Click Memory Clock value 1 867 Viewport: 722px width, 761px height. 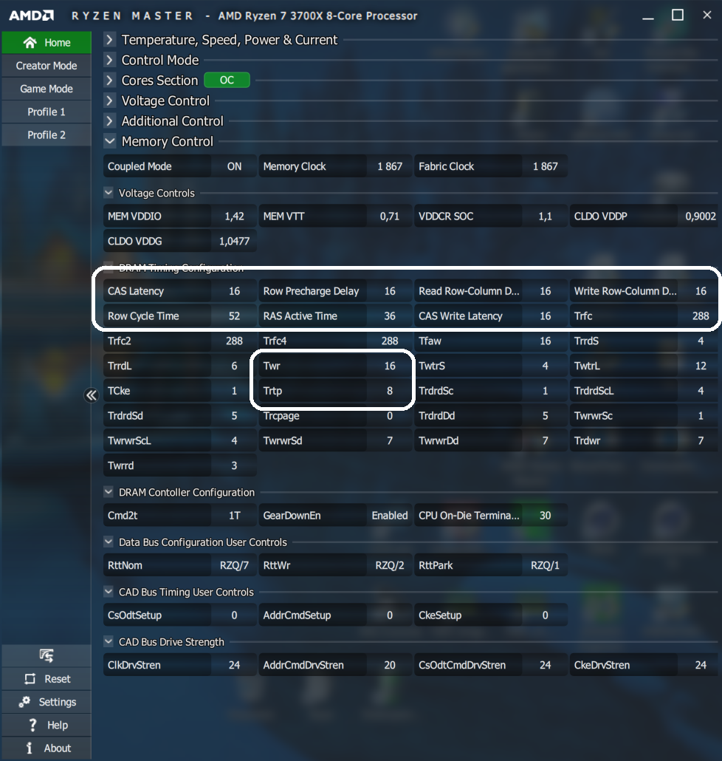(x=389, y=166)
